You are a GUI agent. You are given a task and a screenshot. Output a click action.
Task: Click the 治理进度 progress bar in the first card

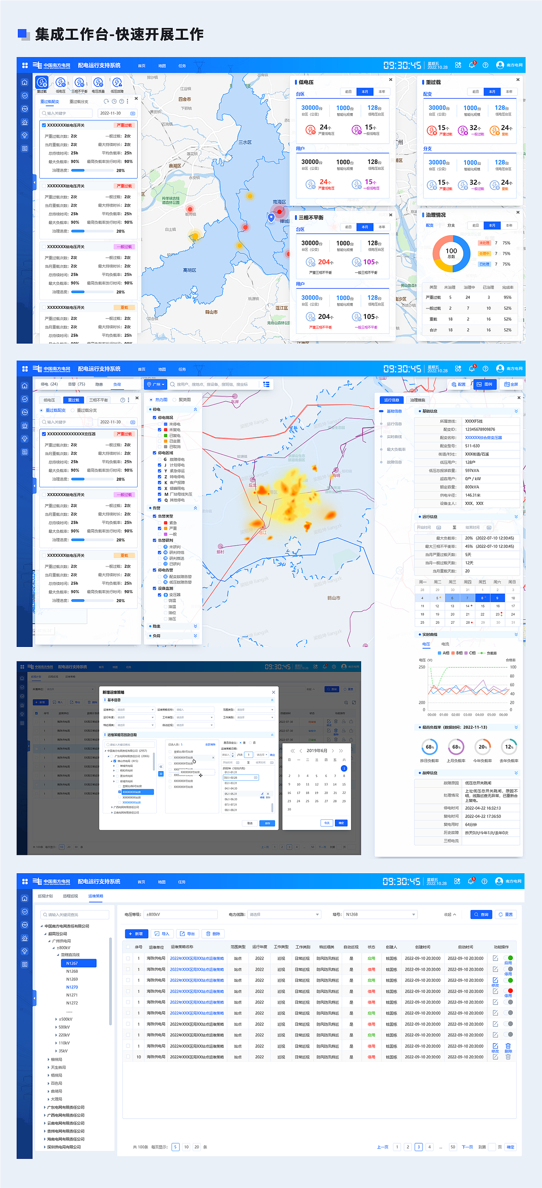click(x=92, y=170)
